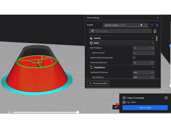The width and height of the screenshot is (171, 128).
Task: Open the settings visibility hamburger menu
Action: click(x=155, y=31)
